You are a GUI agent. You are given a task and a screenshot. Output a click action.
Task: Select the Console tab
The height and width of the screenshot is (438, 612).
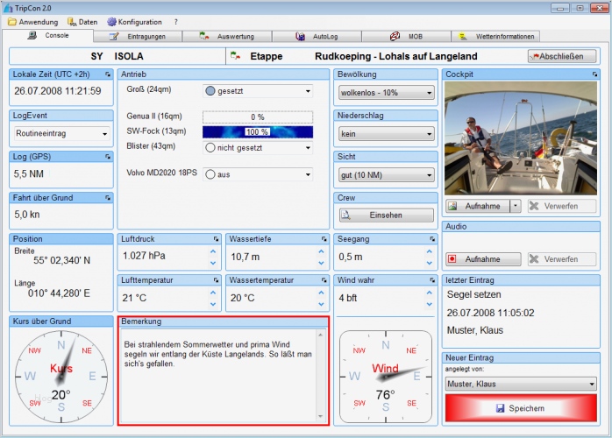pyautogui.click(x=48, y=36)
